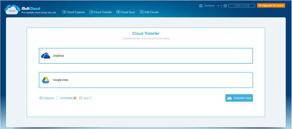Select the Google Drive destination box
The width and height of the screenshot is (292, 129).
[x=146, y=80]
